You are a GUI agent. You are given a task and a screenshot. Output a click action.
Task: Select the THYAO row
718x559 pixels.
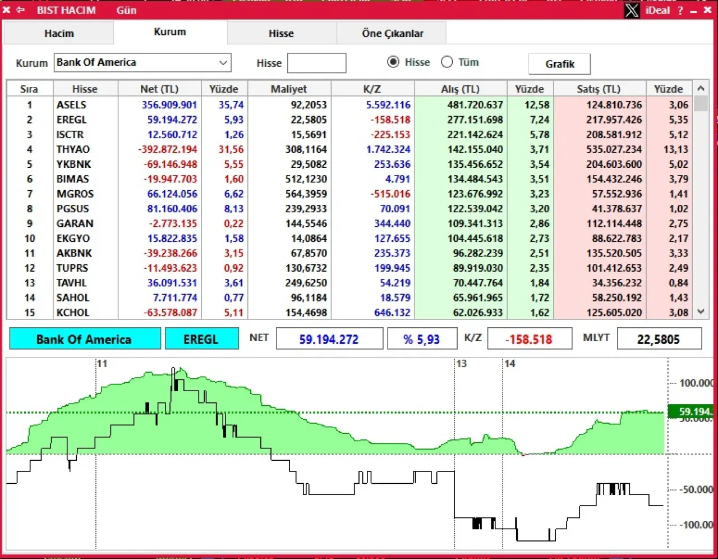(350, 149)
